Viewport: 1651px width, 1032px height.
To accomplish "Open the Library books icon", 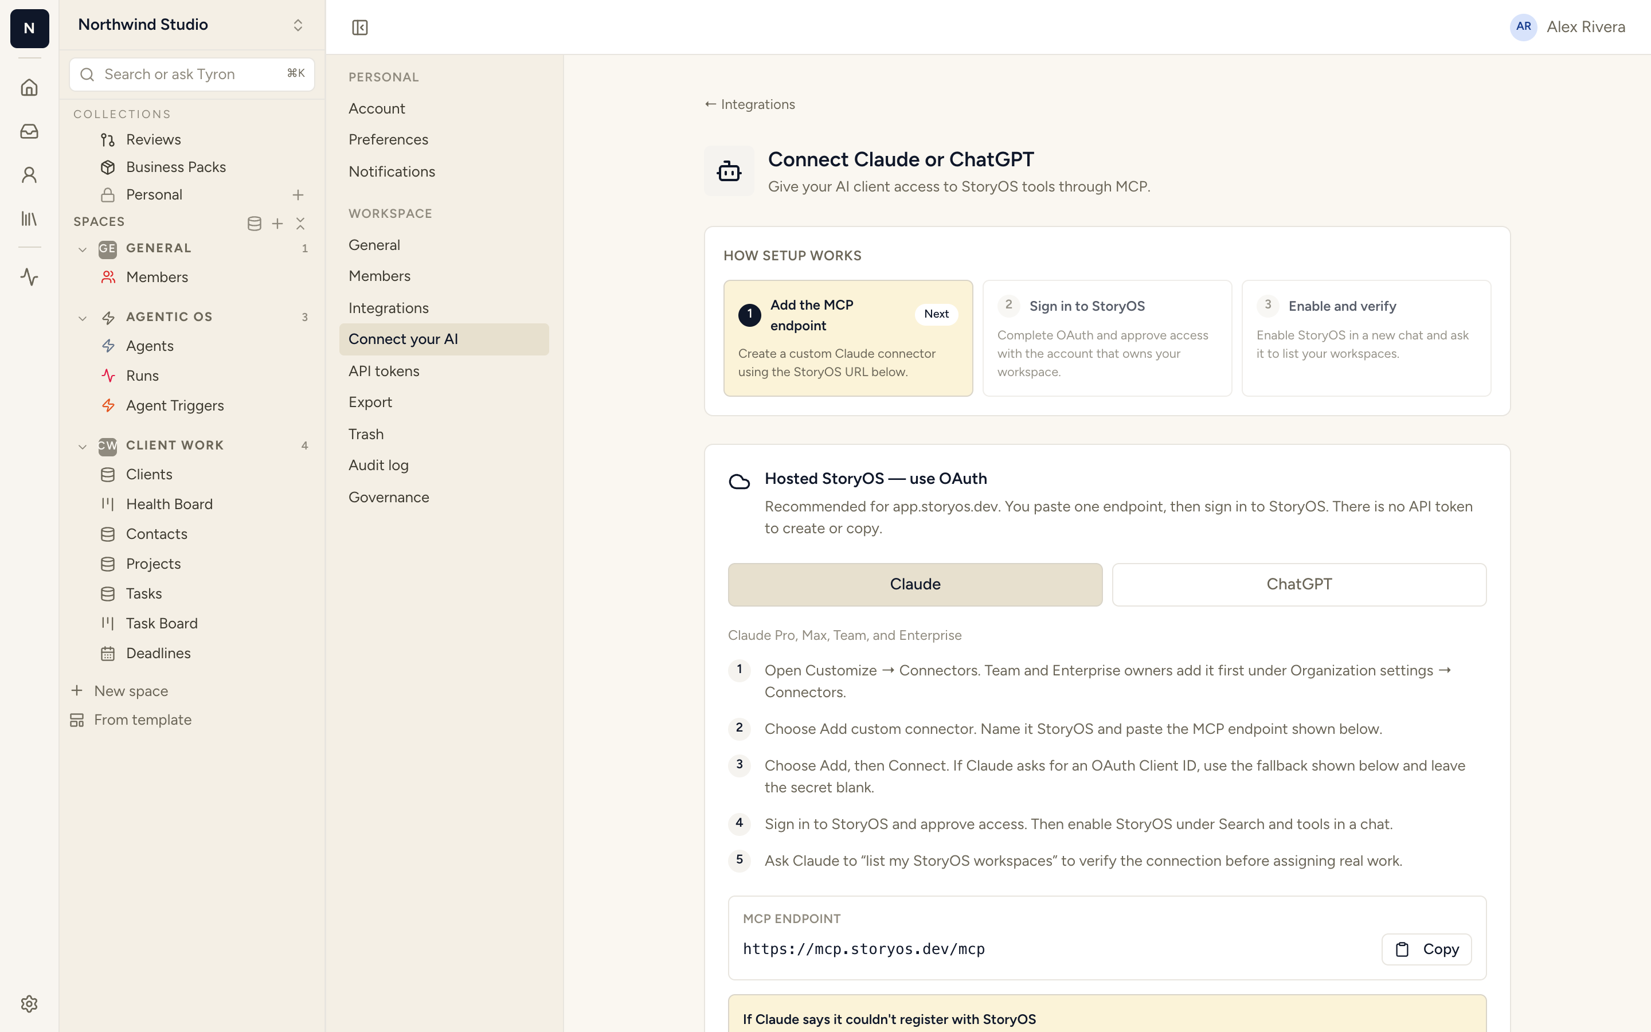I will 29,218.
